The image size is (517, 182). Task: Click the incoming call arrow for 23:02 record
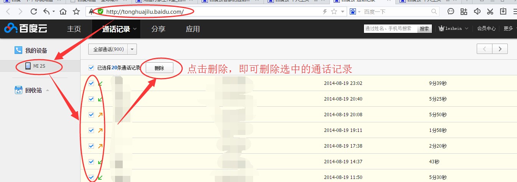100,83
